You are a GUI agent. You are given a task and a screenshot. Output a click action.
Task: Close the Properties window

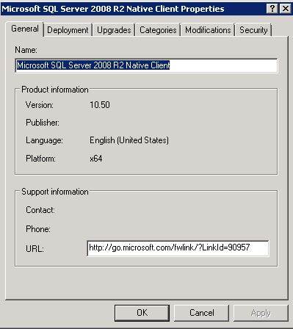[x=285, y=9]
